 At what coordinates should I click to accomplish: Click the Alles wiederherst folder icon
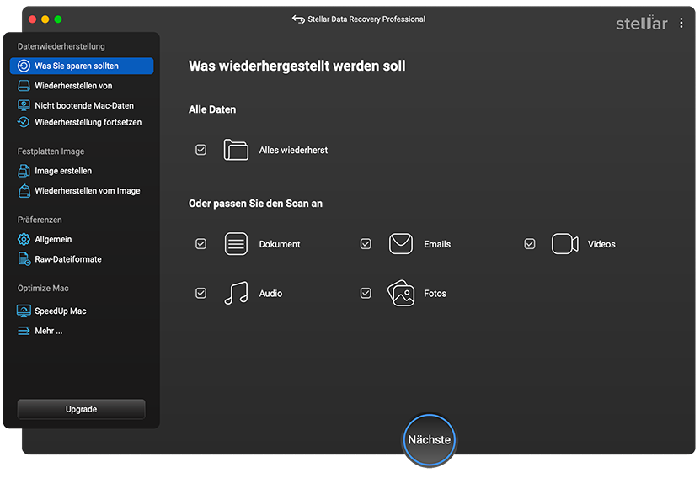236,150
